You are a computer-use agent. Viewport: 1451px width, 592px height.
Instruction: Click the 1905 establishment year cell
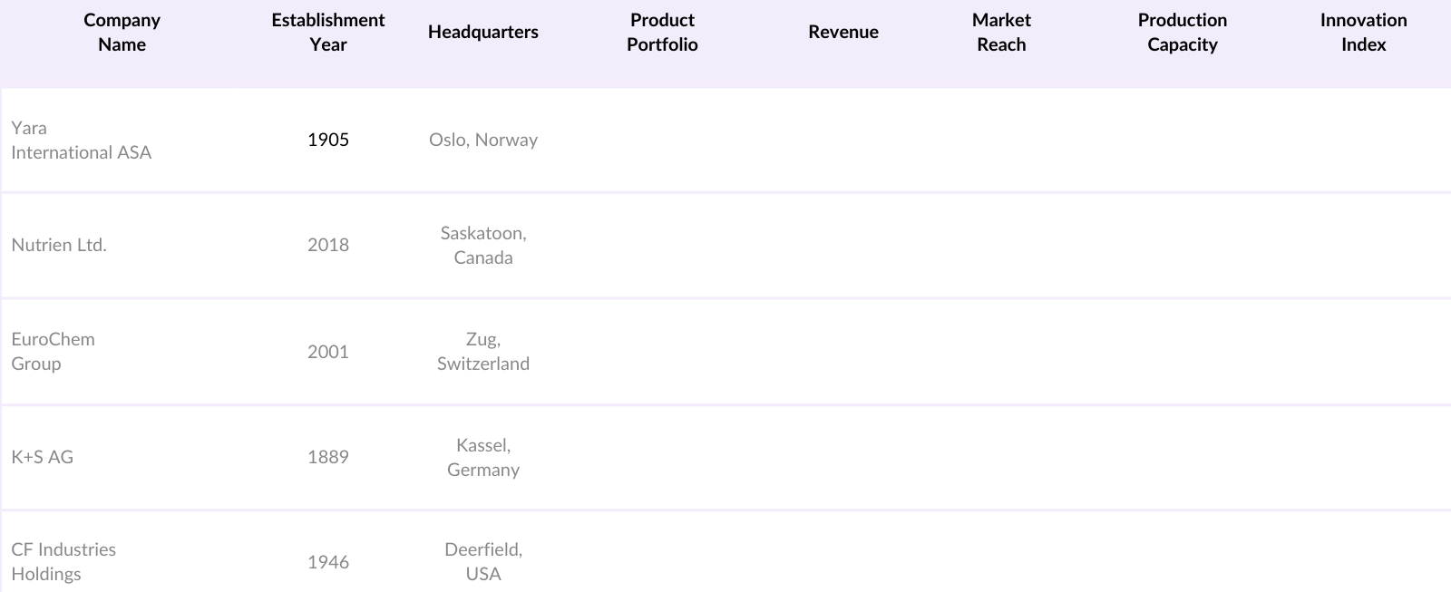coord(327,140)
